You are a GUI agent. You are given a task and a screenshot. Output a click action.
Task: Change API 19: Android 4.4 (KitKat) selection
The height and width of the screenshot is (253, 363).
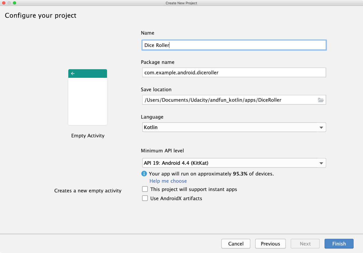[x=234, y=163]
